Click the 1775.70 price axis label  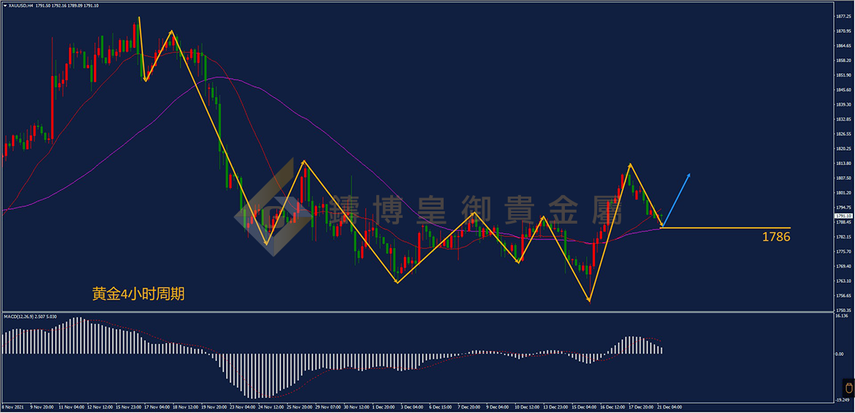pyautogui.click(x=843, y=252)
